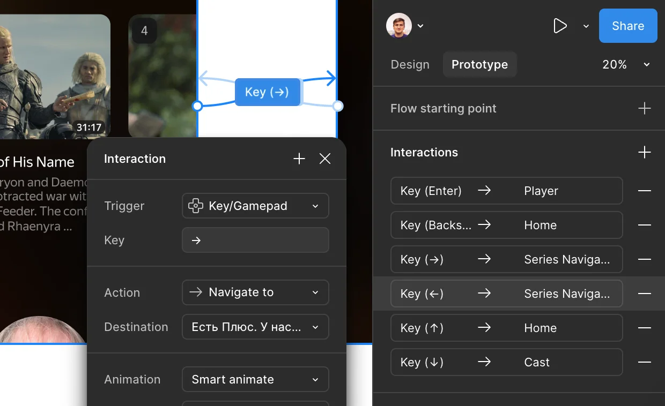Viewport: 665px width, 406px height.
Task: Select the Key (Enter) to Player interaction
Action: tap(507, 191)
